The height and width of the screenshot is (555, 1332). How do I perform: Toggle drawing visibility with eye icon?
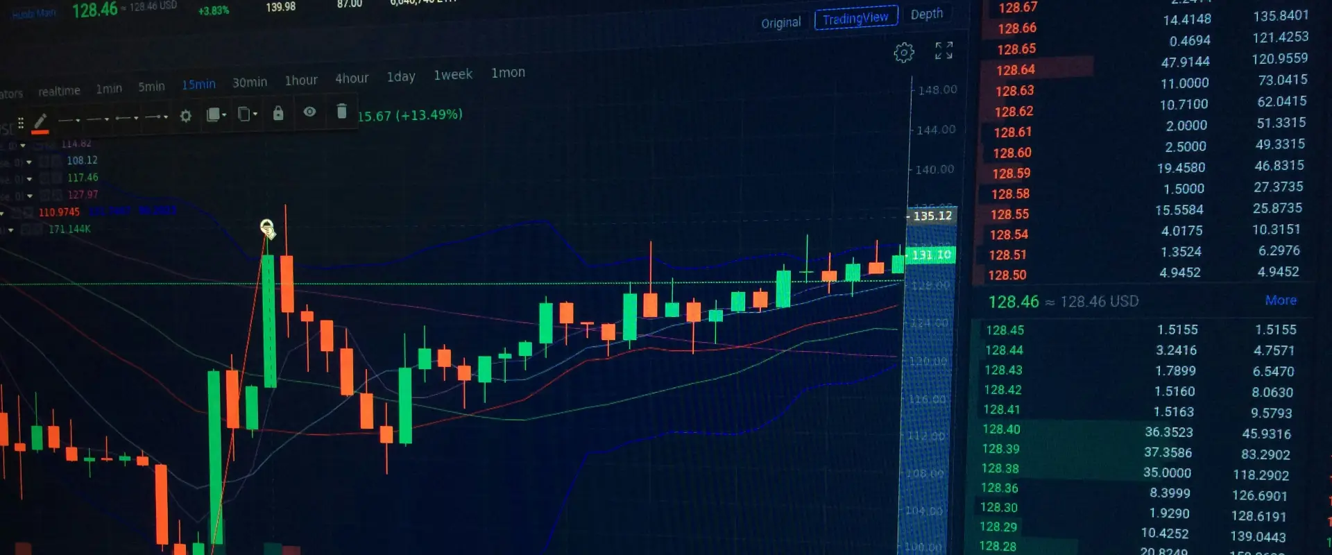(x=309, y=112)
